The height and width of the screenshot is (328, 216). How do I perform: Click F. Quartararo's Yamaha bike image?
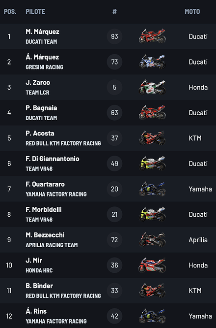tap(152, 189)
